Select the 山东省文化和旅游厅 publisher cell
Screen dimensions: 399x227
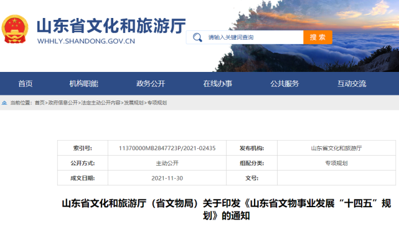336,148
